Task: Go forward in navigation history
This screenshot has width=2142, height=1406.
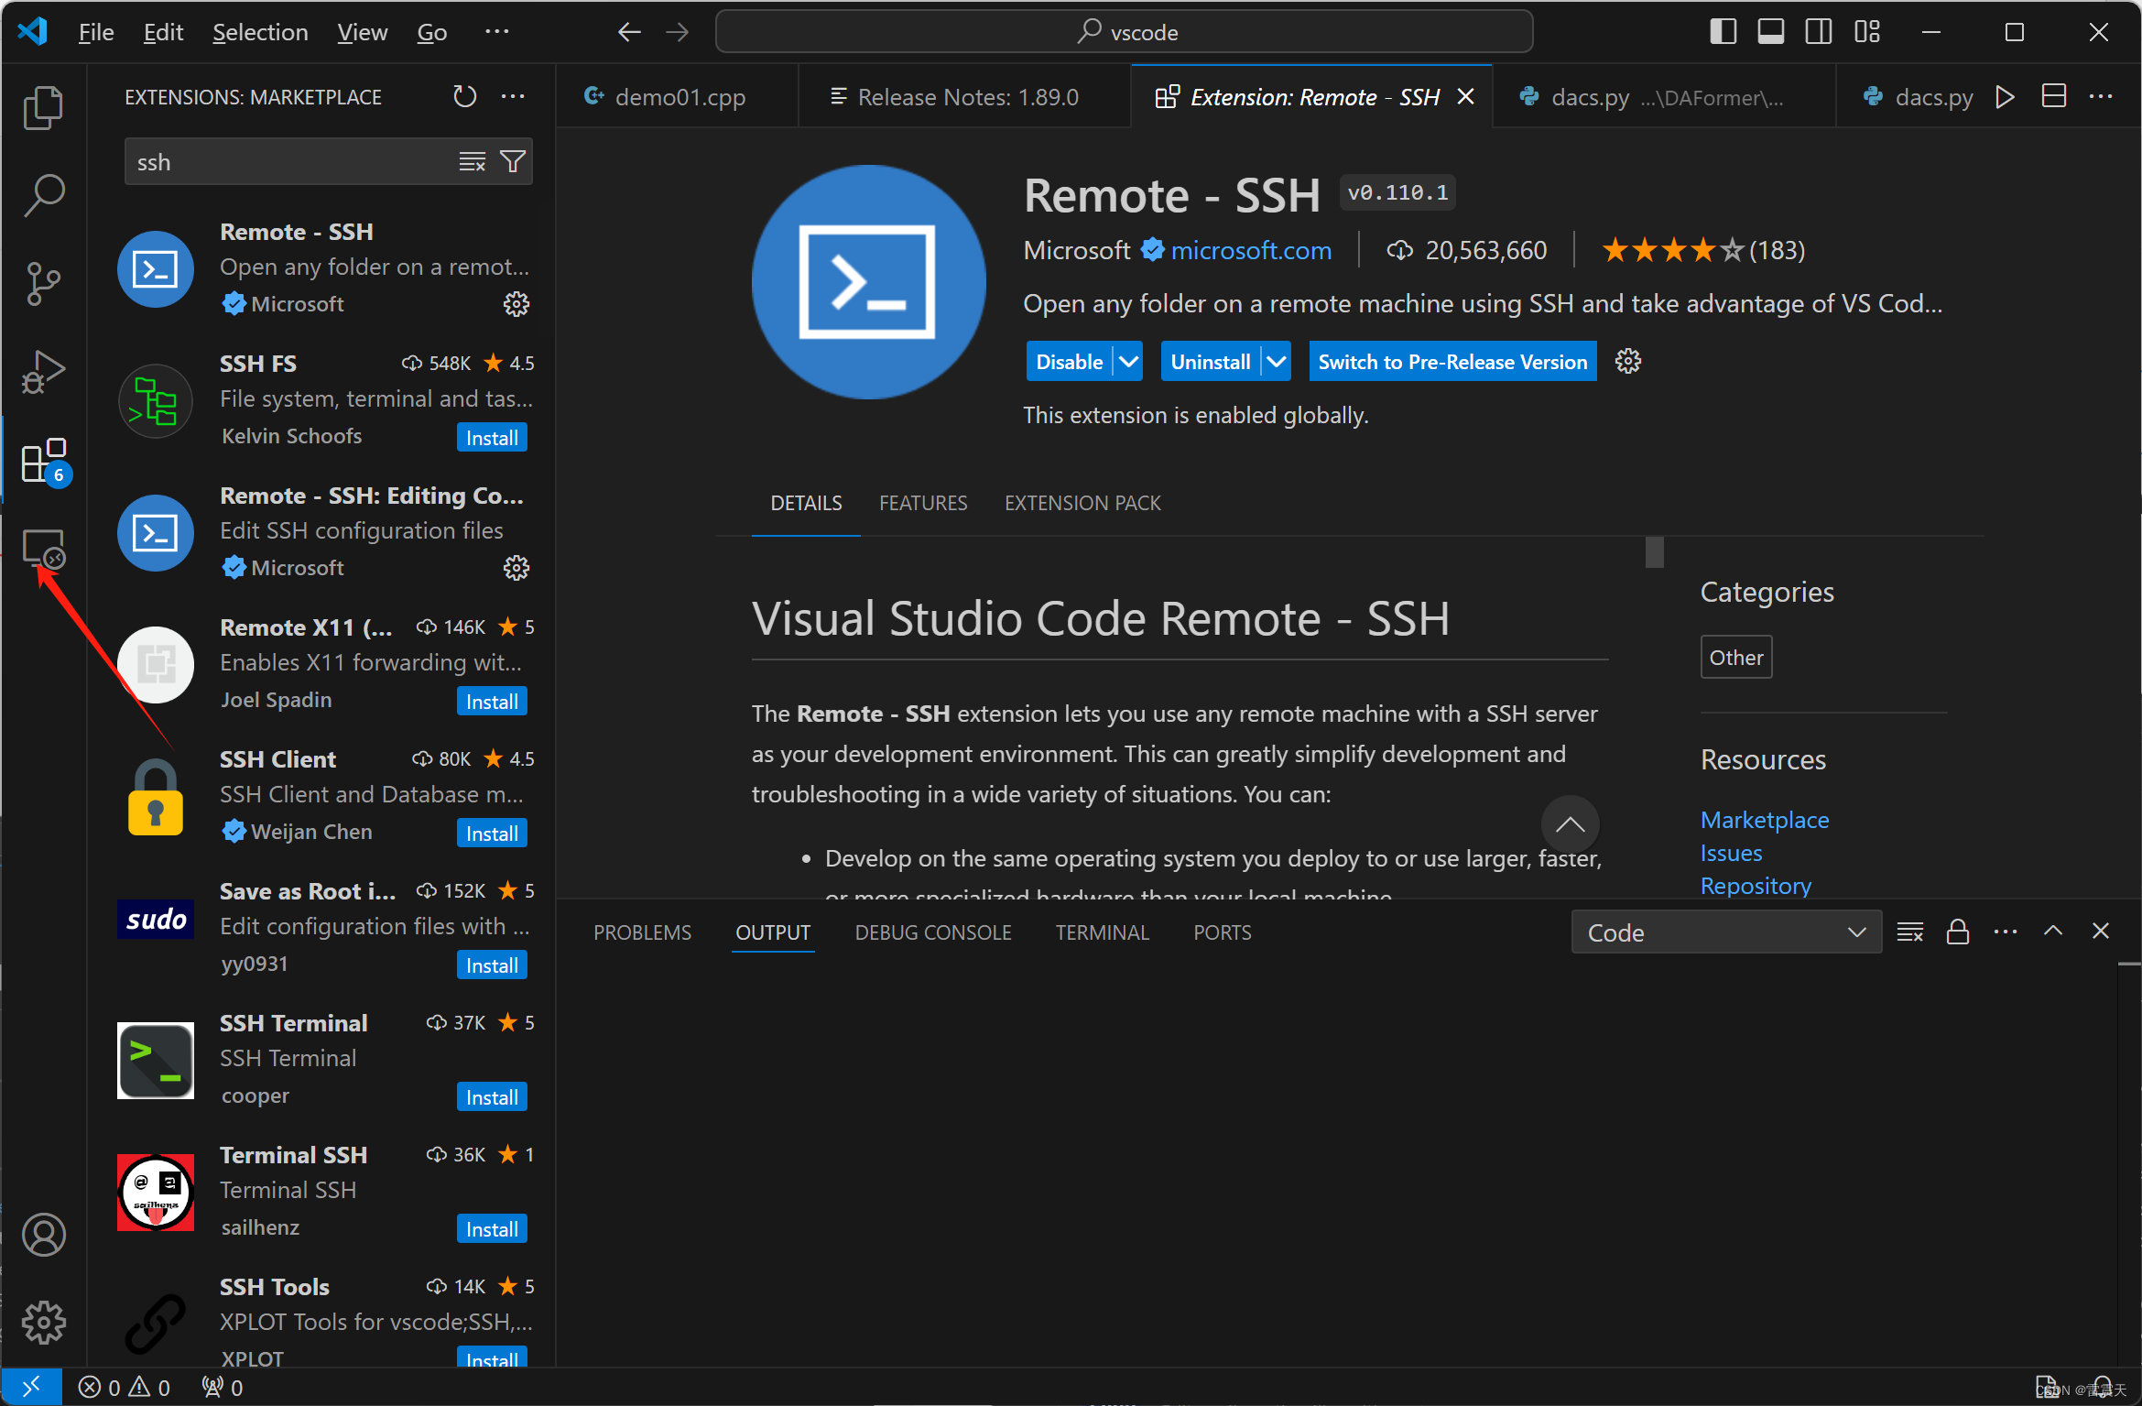Action: (678, 32)
